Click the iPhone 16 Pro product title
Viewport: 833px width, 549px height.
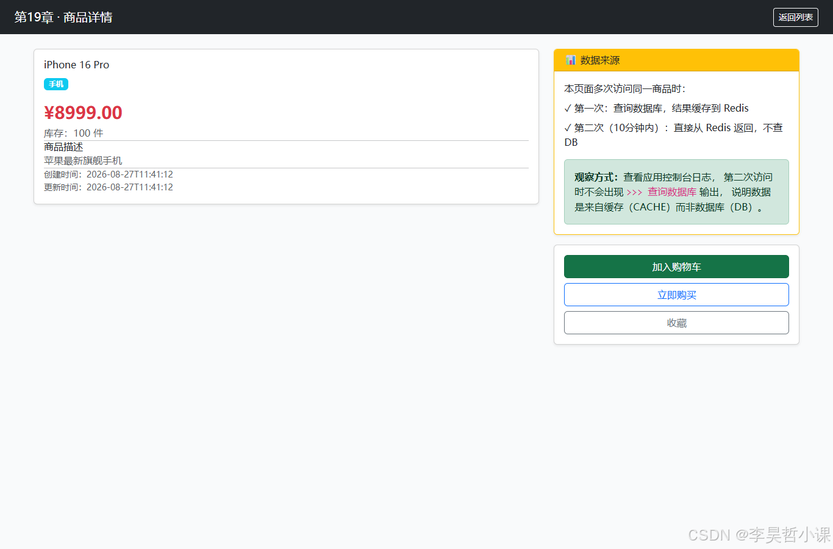pyautogui.click(x=76, y=65)
